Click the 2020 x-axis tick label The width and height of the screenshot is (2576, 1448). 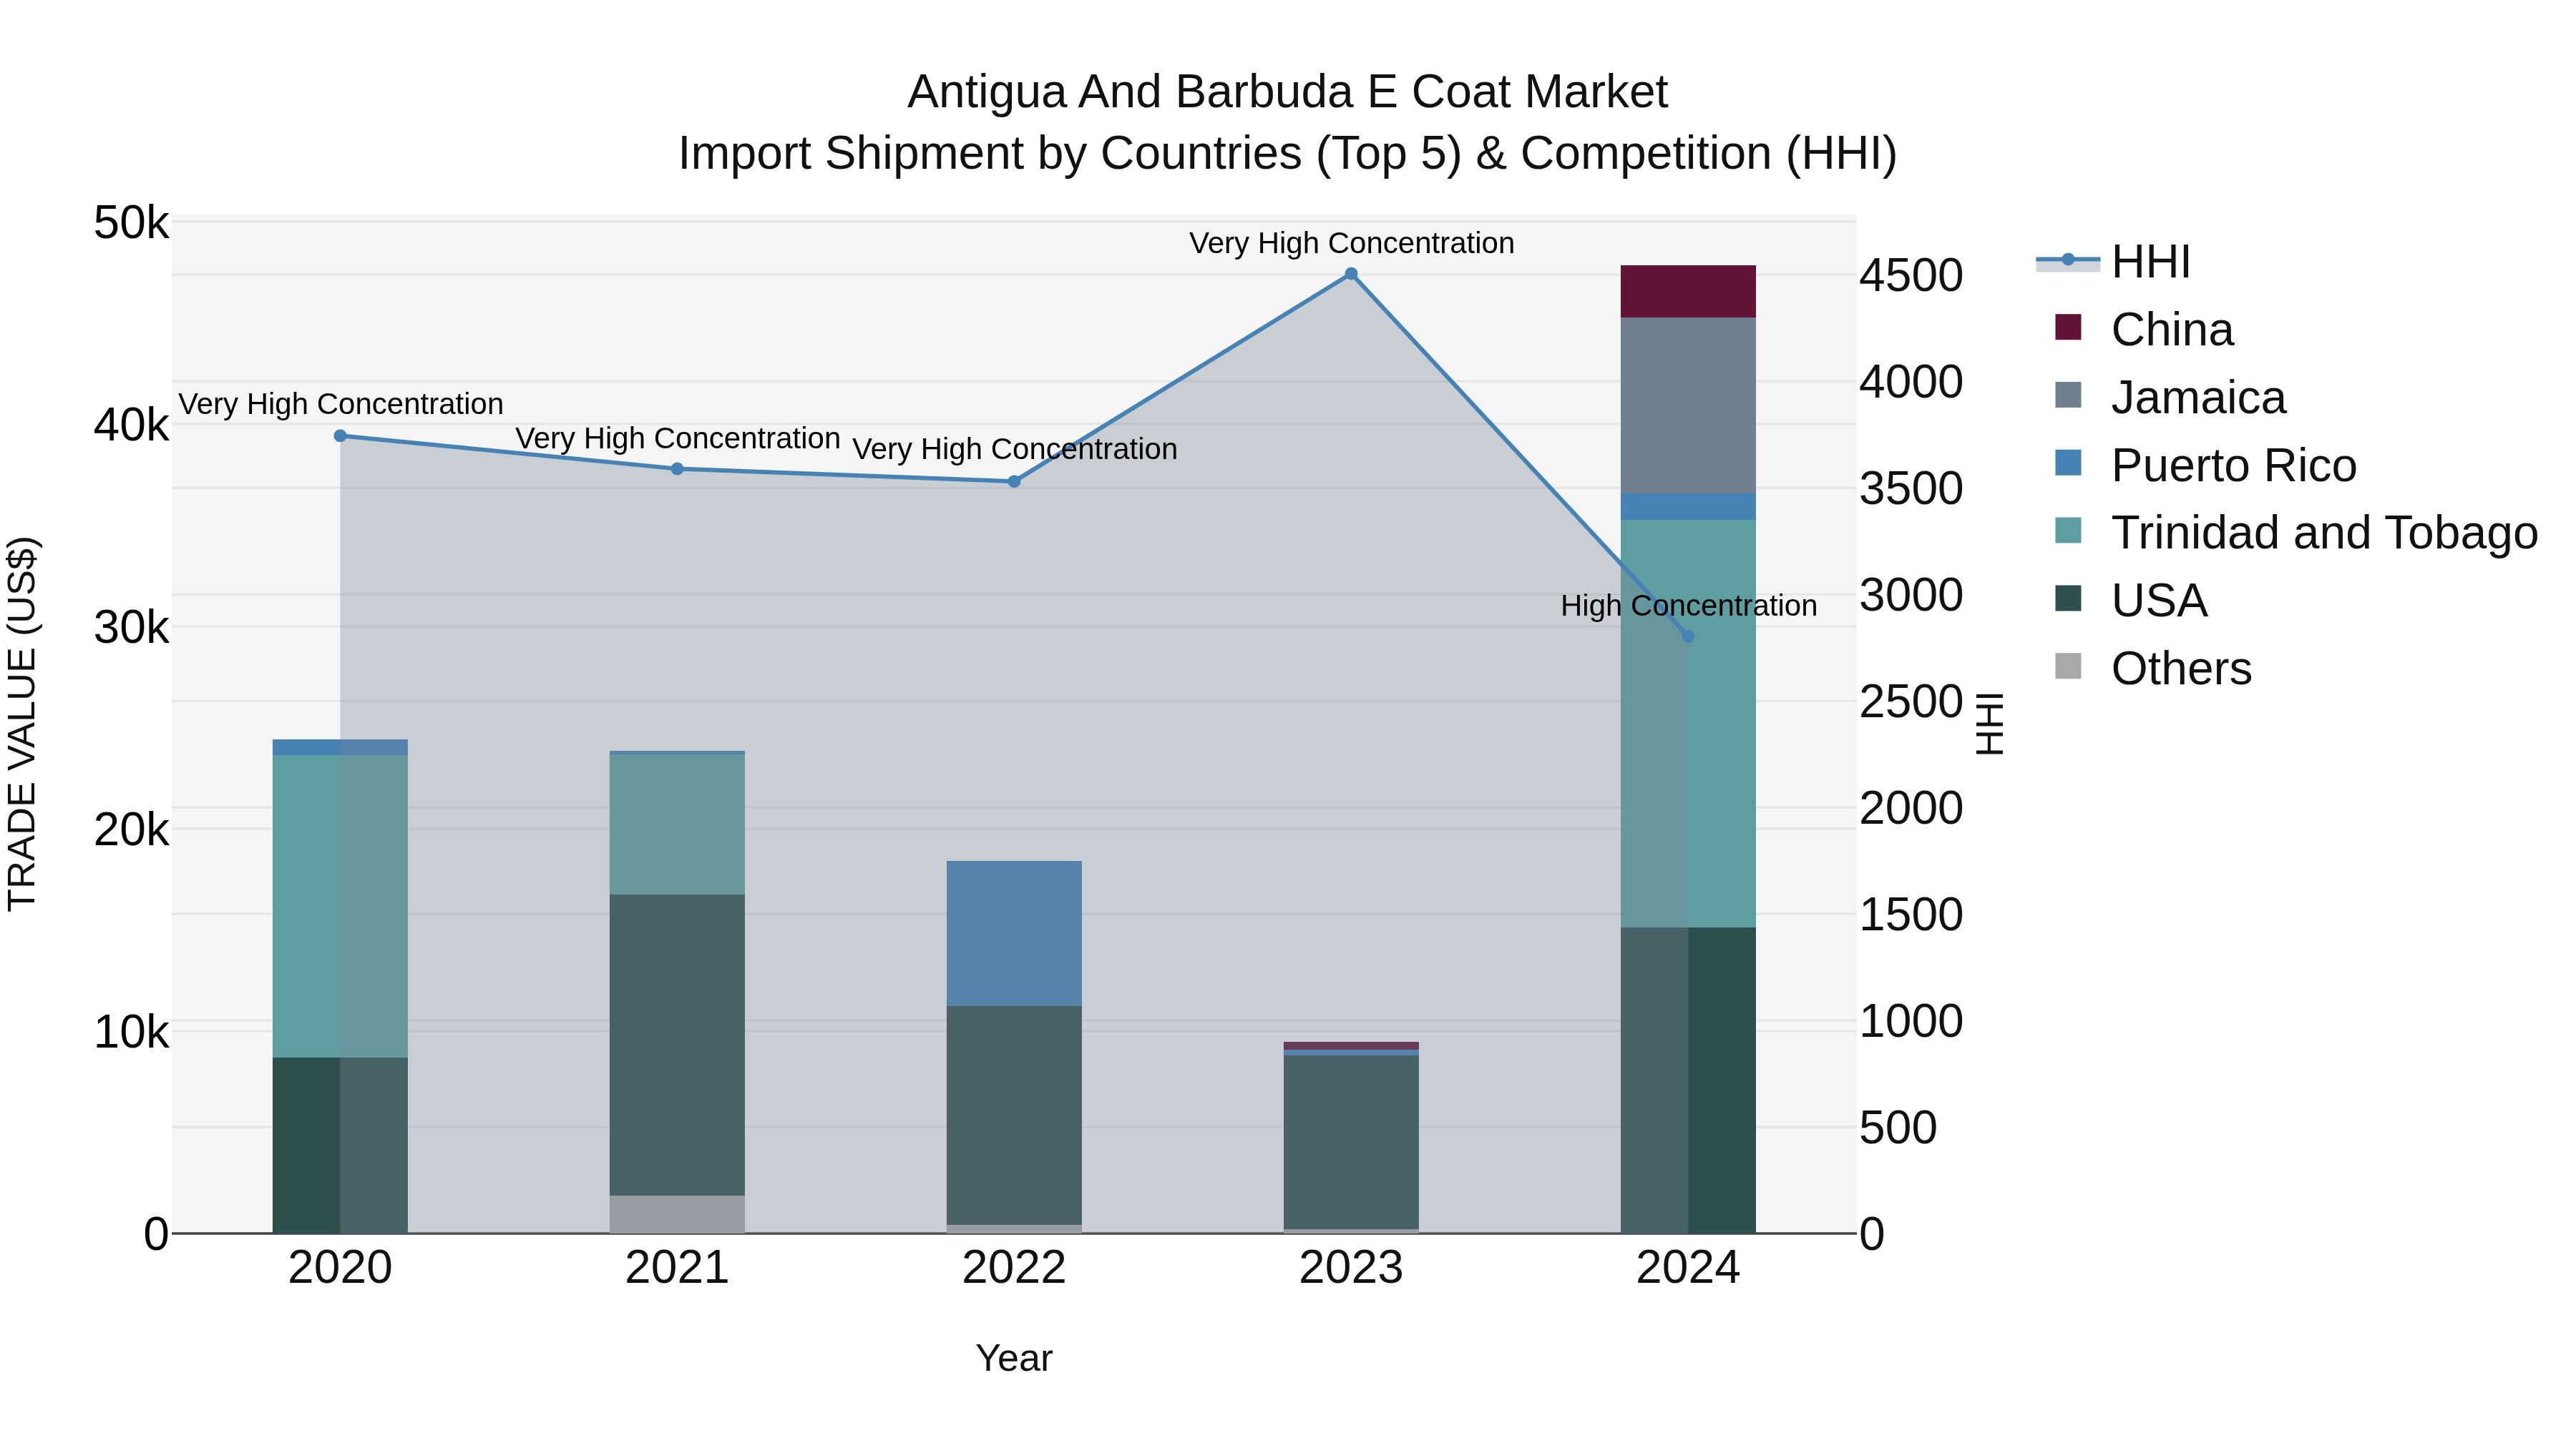[340, 1268]
